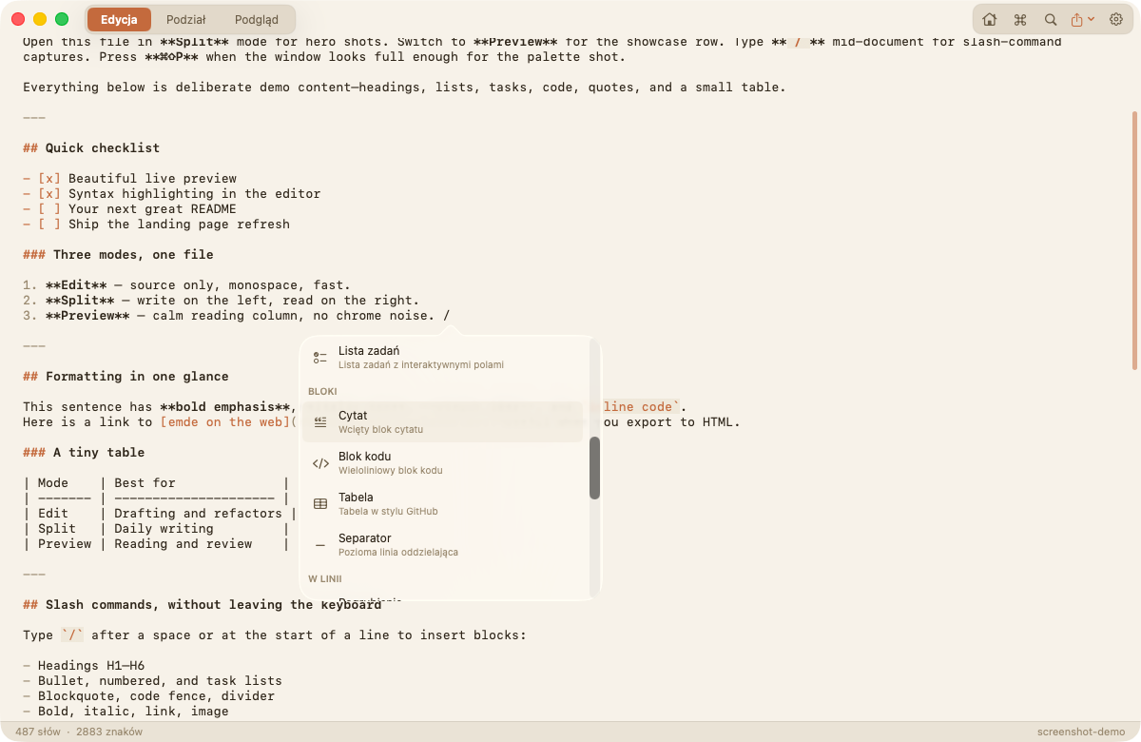The height and width of the screenshot is (742, 1141).
Task: Click the '**bold emphasis**' text
Action: coord(224,406)
